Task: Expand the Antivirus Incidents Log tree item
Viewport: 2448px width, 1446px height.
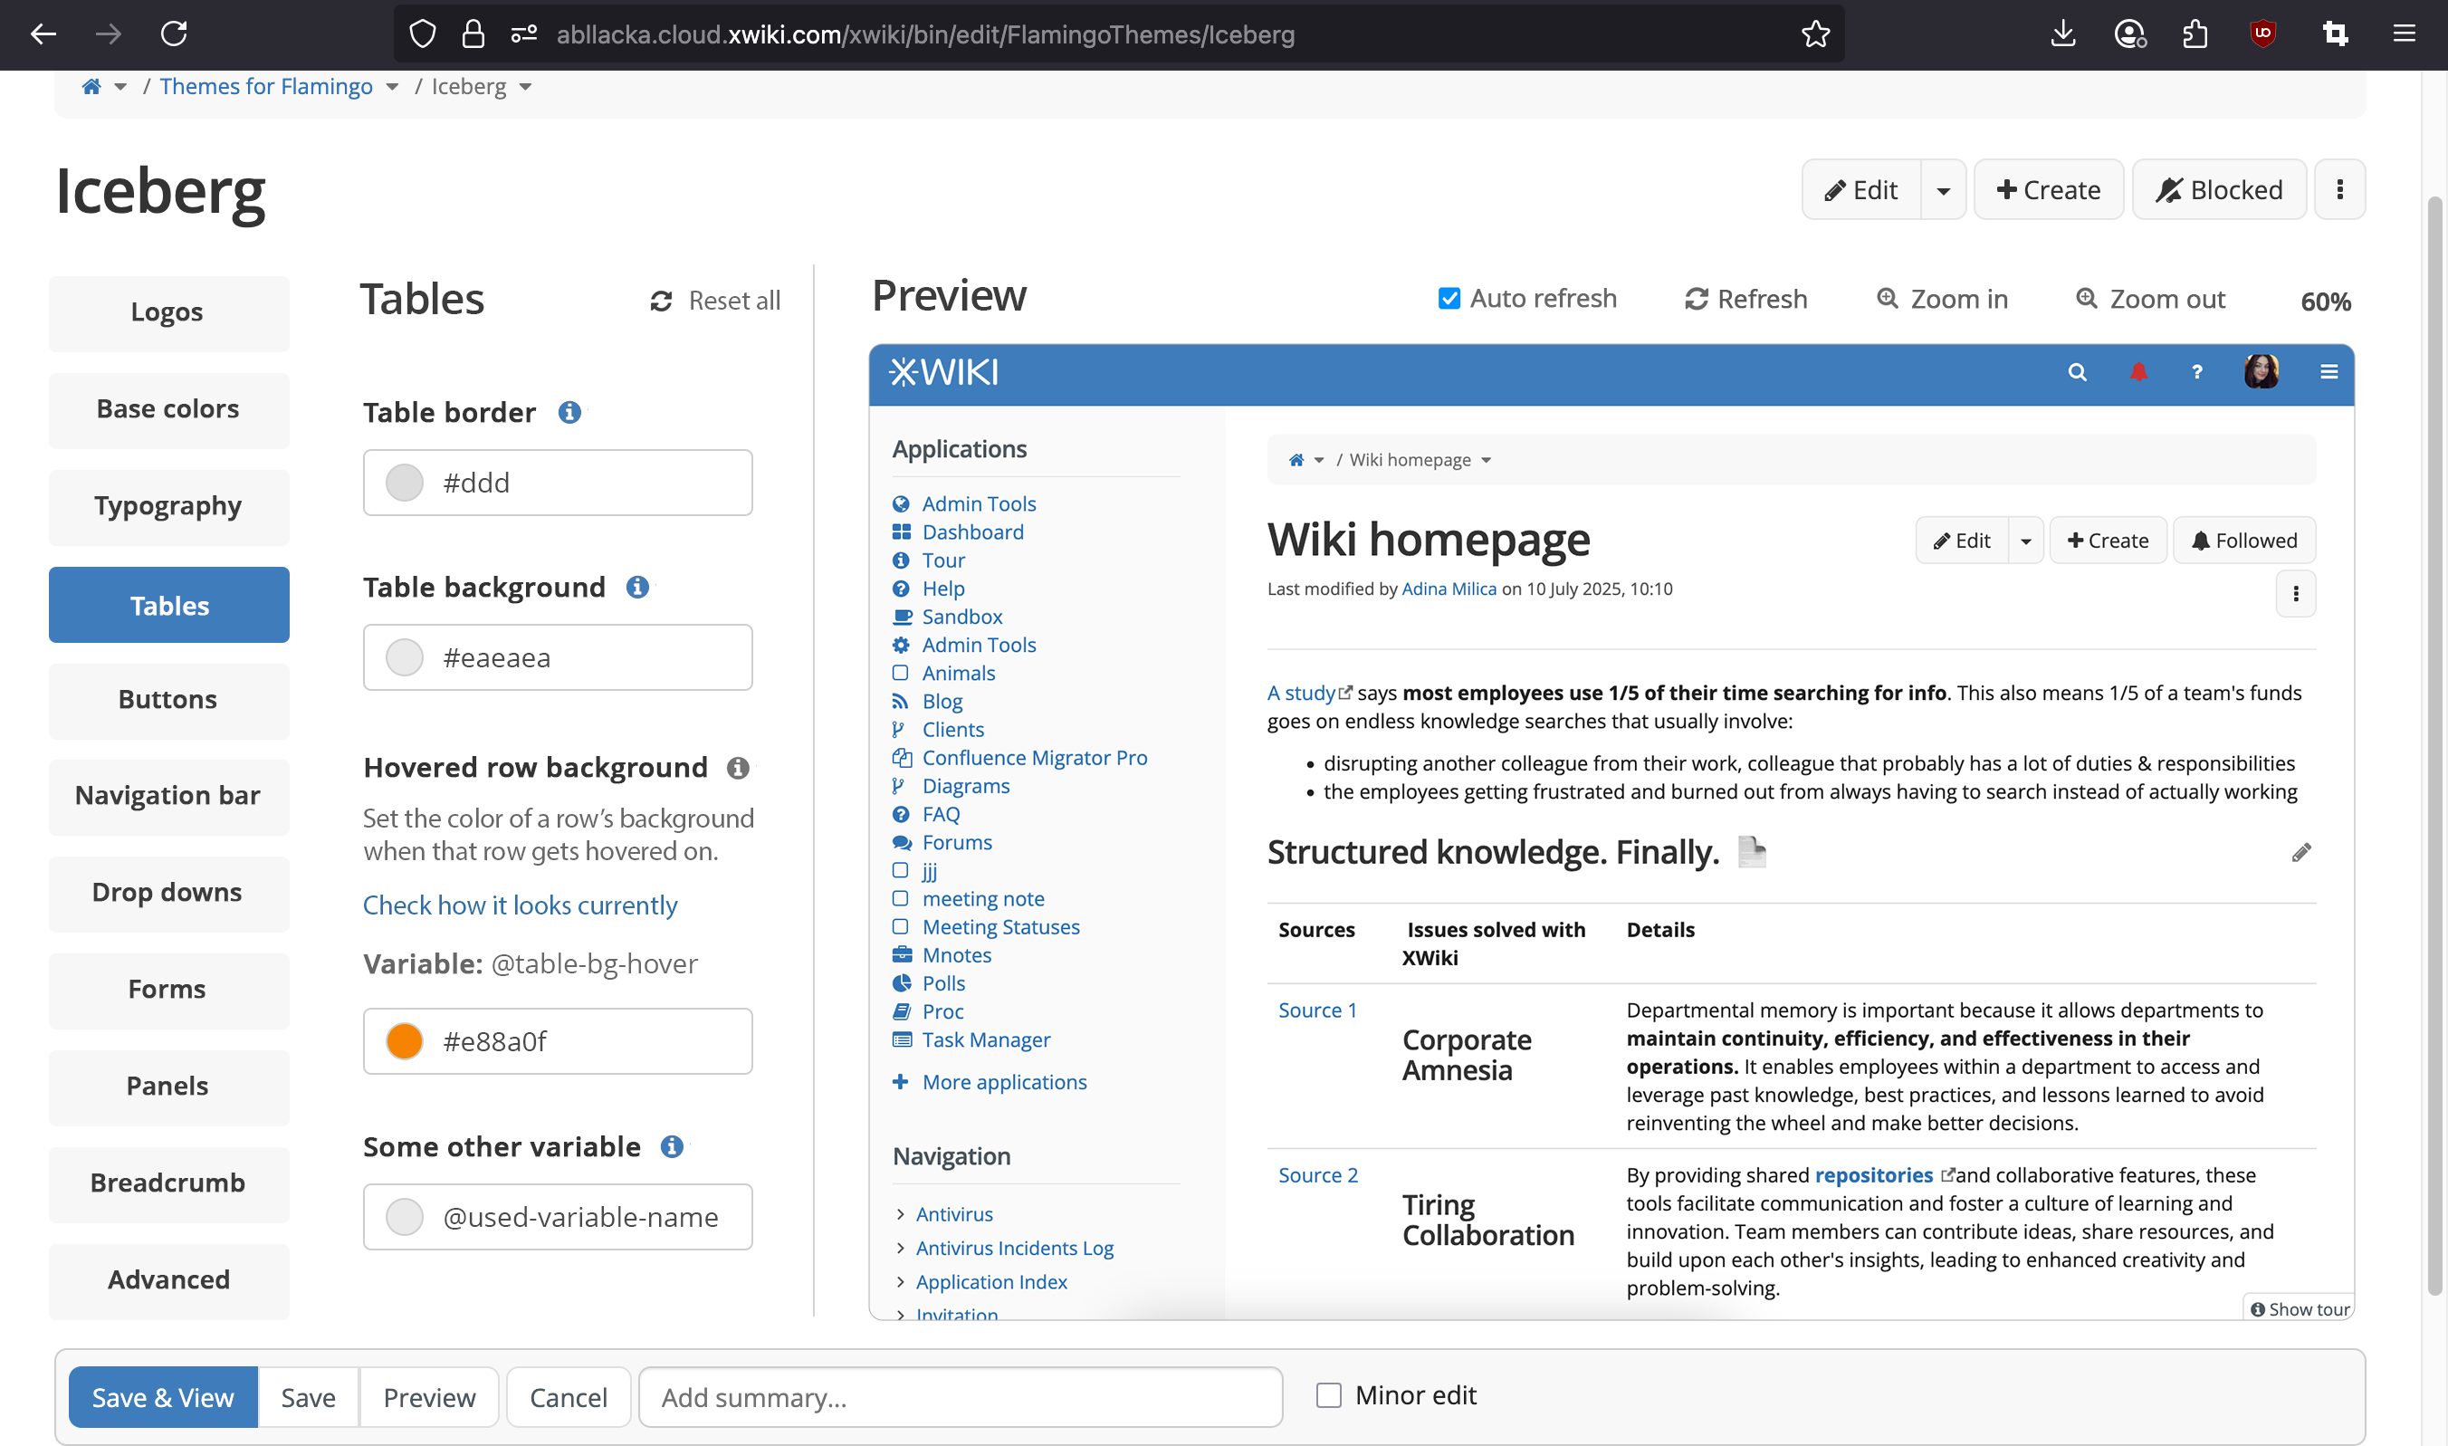Action: (900, 1249)
